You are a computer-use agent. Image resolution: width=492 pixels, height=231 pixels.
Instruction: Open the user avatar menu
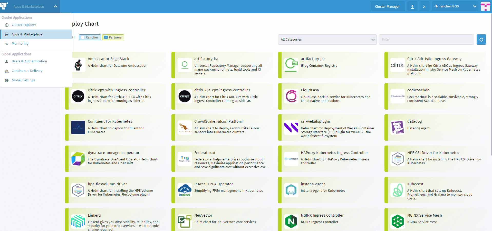coord(485,6)
